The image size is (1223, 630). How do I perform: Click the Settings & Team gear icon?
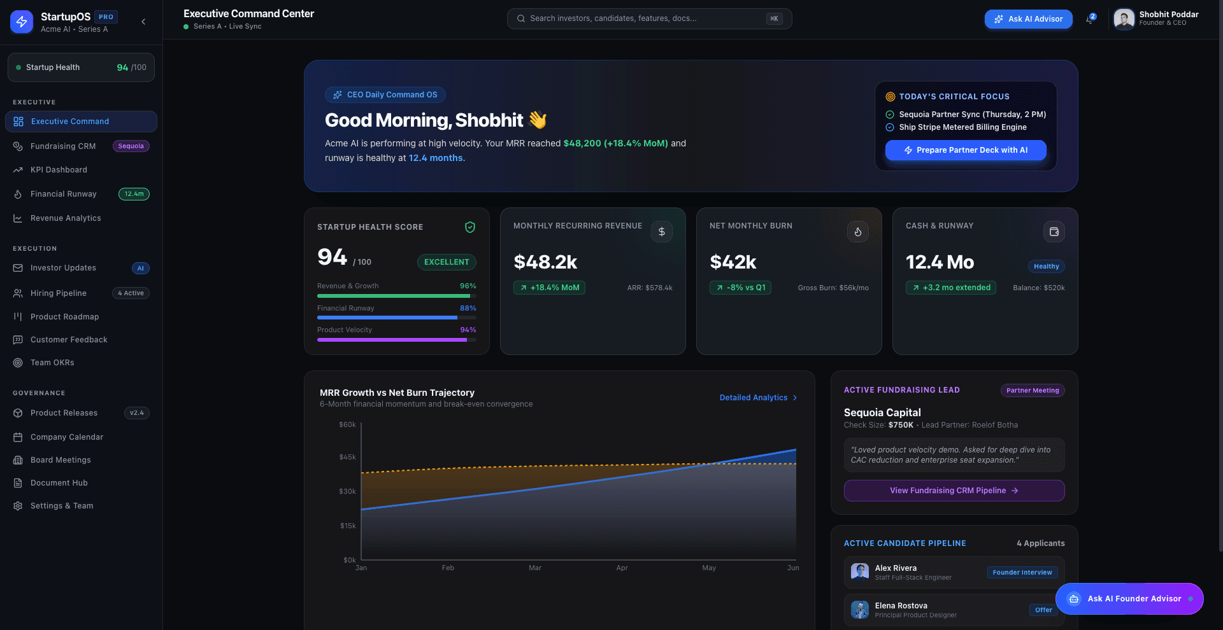[18, 506]
